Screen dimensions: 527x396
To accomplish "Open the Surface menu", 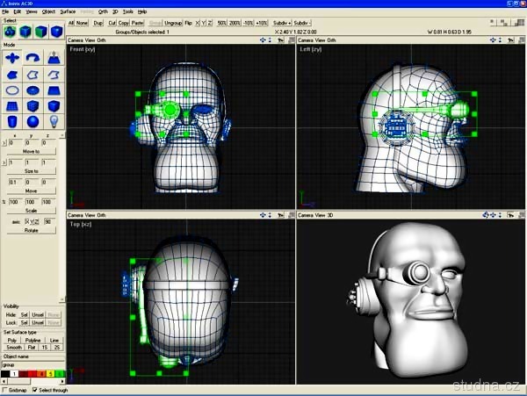I will pos(68,11).
